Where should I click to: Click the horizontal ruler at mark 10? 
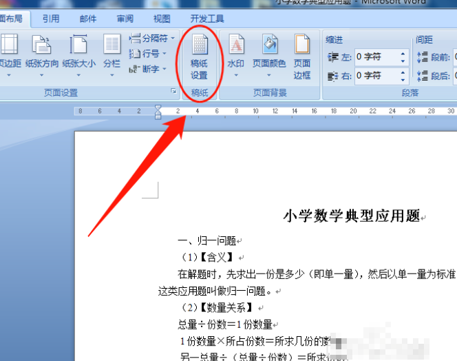[x=255, y=111]
